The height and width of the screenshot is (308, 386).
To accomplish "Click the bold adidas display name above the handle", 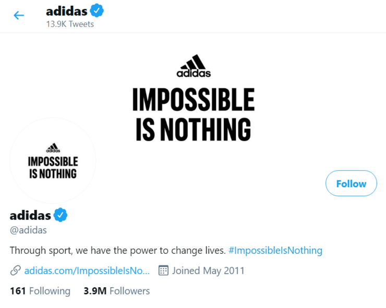I will [x=30, y=215].
